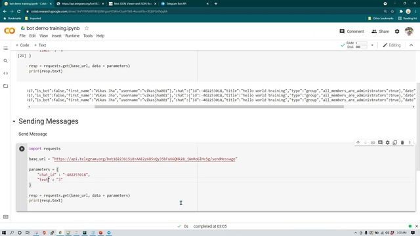Open the sendMessage URL link in code
The height and width of the screenshot is (236, 420).
point(144,159)
